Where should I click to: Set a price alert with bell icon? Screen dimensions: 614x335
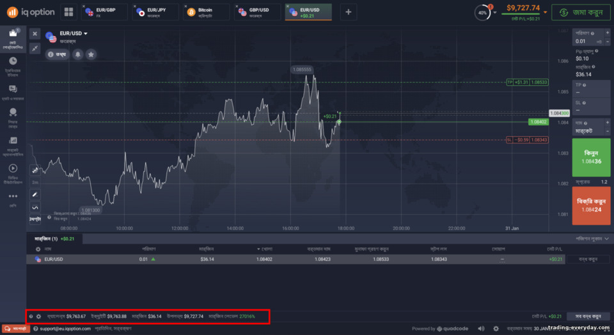pyautogui.click(x=78, y=54)
